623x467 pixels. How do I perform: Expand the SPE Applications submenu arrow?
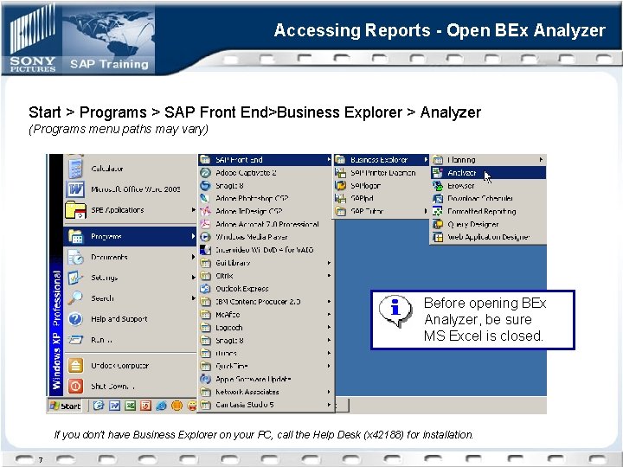pos(193,209)
